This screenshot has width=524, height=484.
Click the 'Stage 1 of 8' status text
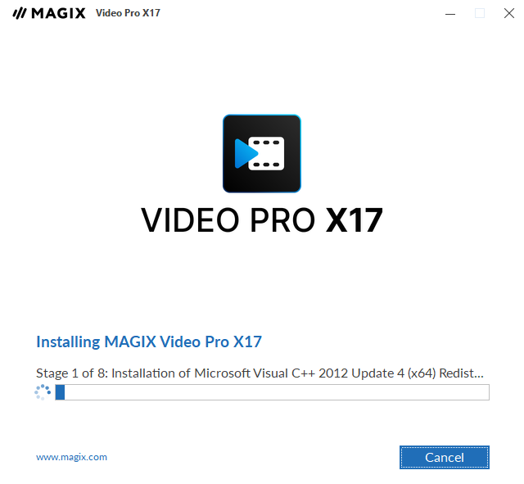pyautogui.click(x=72, y=373)
